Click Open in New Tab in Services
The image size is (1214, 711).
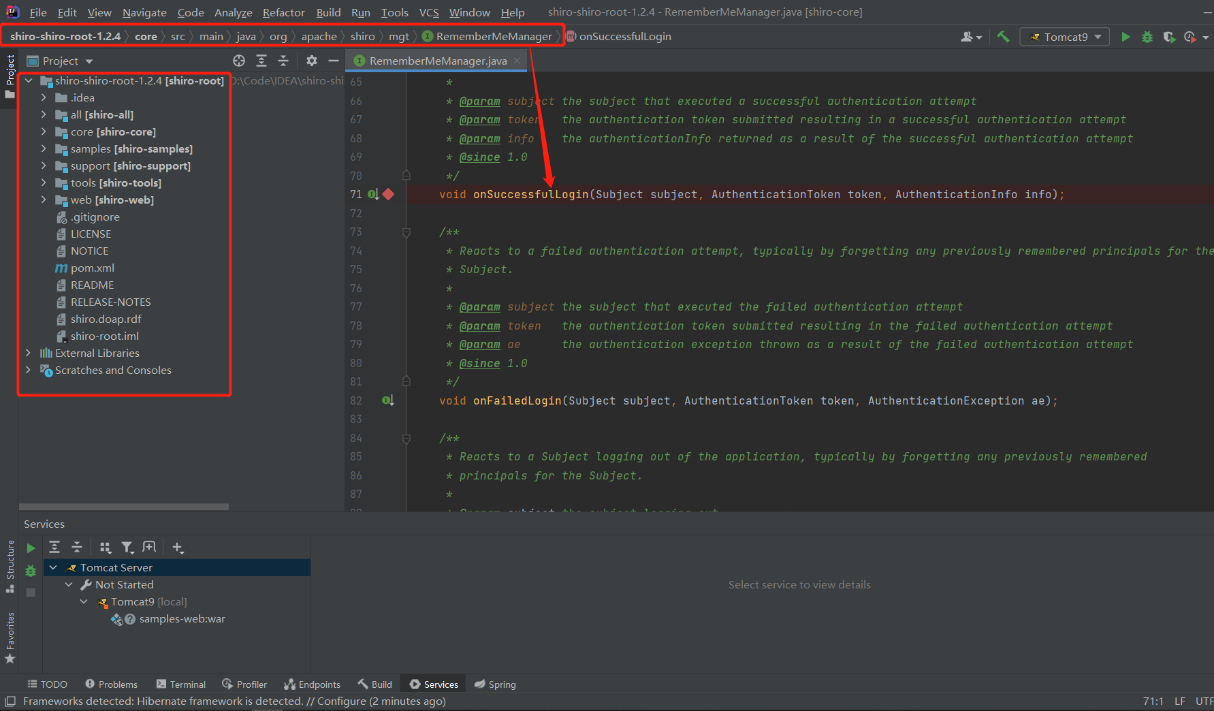(149, 547)
